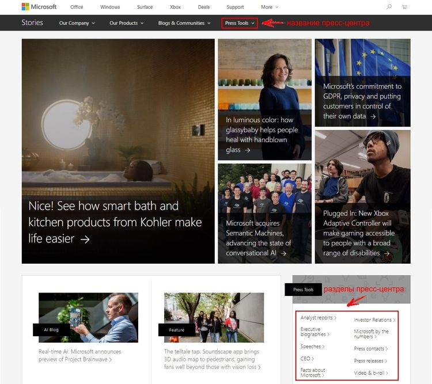The width and height of the screenshot is (432, 384).
Task: Open the Press Tools navigation menu
Action: (x=240, y=23)
